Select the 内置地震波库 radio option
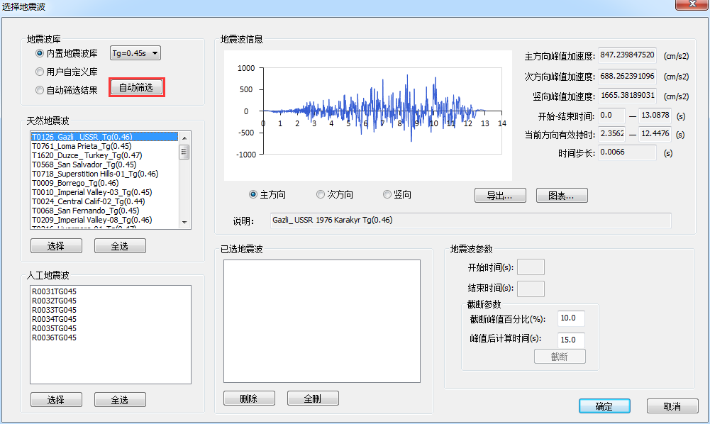The image size is (710, 424). point(40,53)
